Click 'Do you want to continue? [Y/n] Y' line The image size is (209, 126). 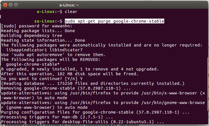pos(42,79)
